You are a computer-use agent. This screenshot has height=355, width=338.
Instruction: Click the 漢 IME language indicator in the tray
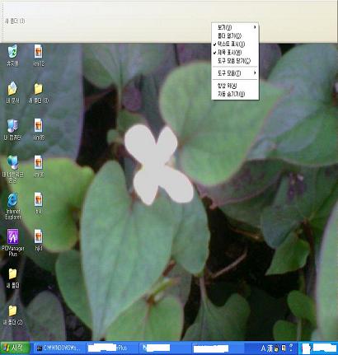click(270, 348)
